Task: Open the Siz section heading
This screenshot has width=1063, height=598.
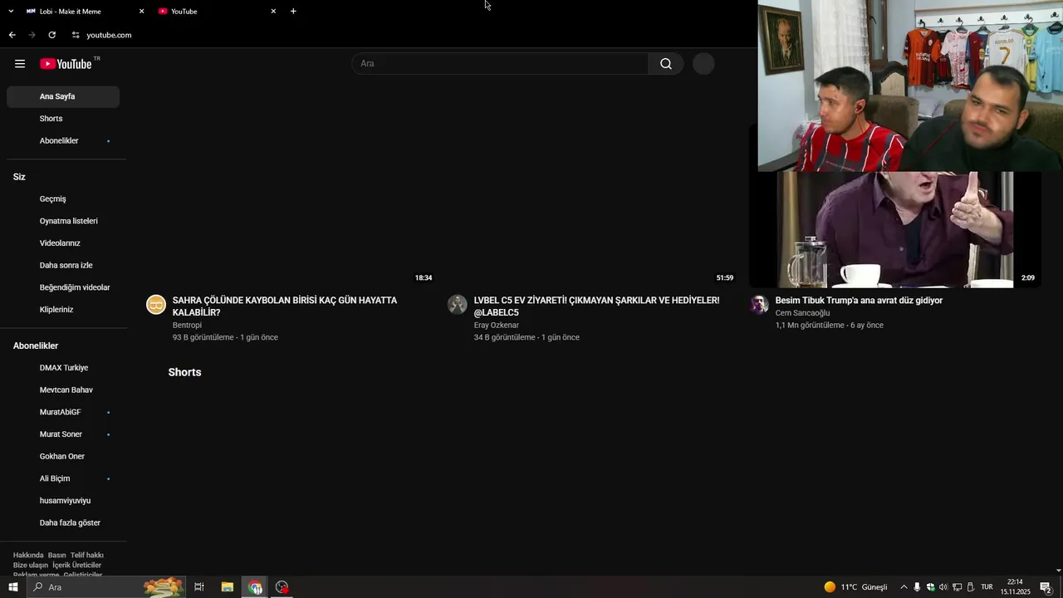Action: [x=19, y=177]
